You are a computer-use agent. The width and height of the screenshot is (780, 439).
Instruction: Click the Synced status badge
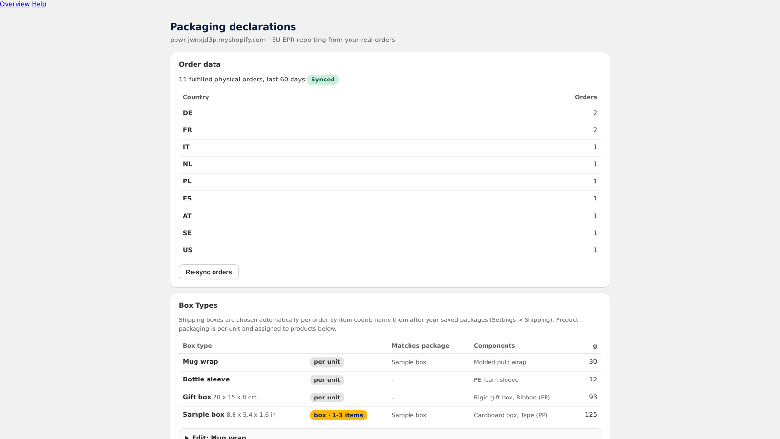[323, 80]
